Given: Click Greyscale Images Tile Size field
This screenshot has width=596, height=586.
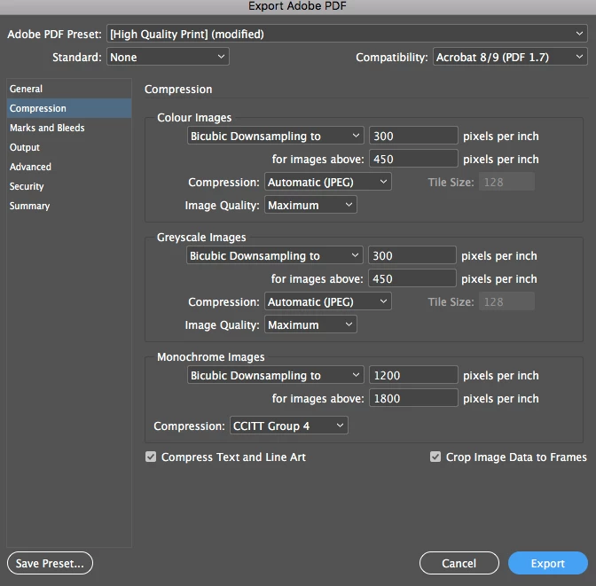Looking at the screenshot, I should [x=506, y=301].
